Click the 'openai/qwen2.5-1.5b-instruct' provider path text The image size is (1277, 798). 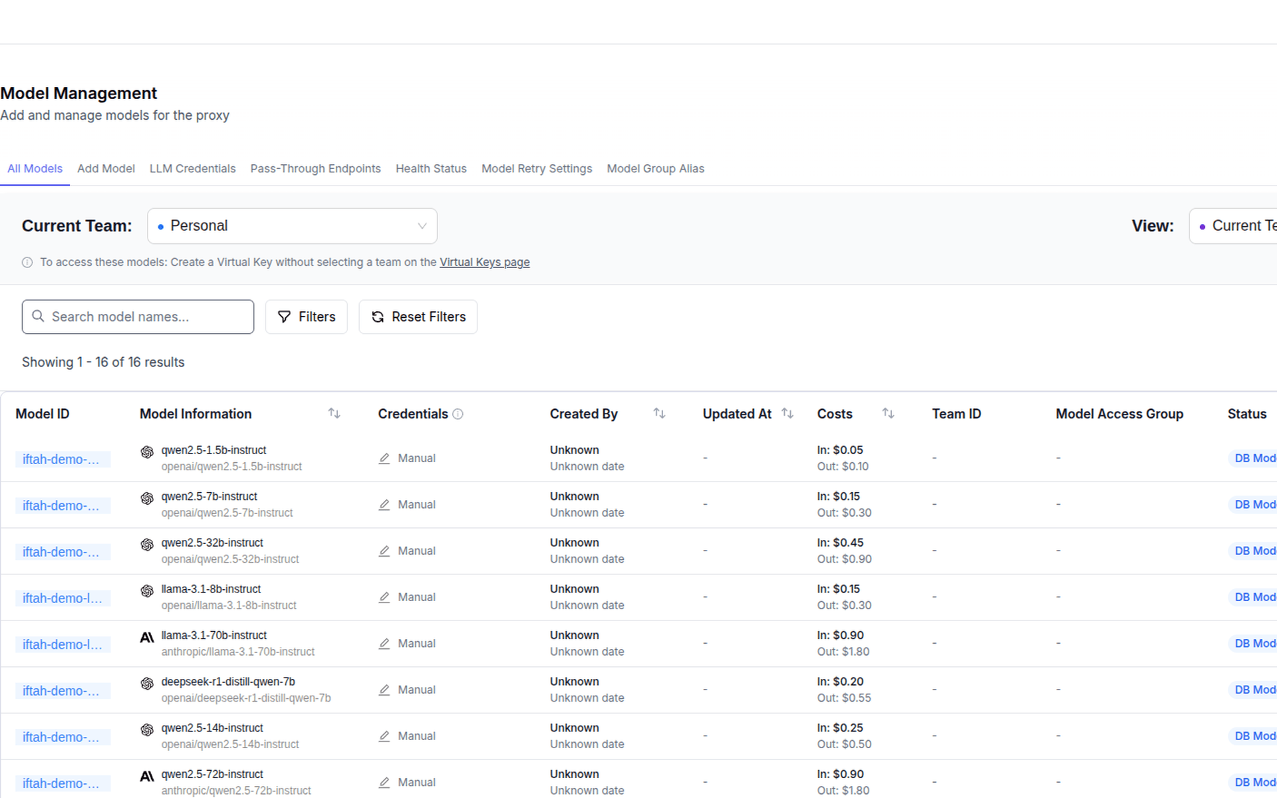pos(231,467)
